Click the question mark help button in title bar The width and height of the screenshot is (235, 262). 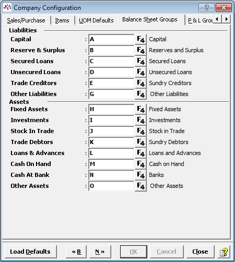(206, 8)
